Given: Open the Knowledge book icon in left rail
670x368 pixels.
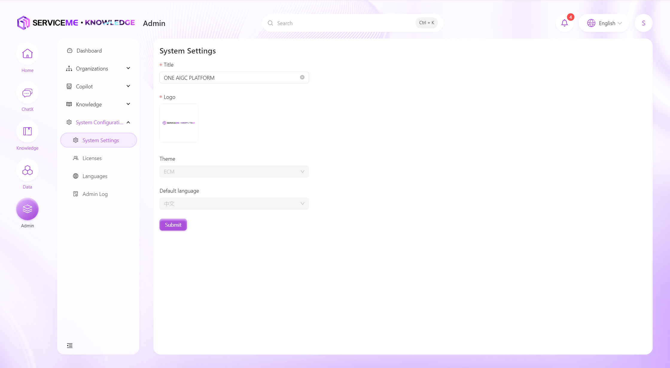Looking at the screenshot, I should coord(27,131).
